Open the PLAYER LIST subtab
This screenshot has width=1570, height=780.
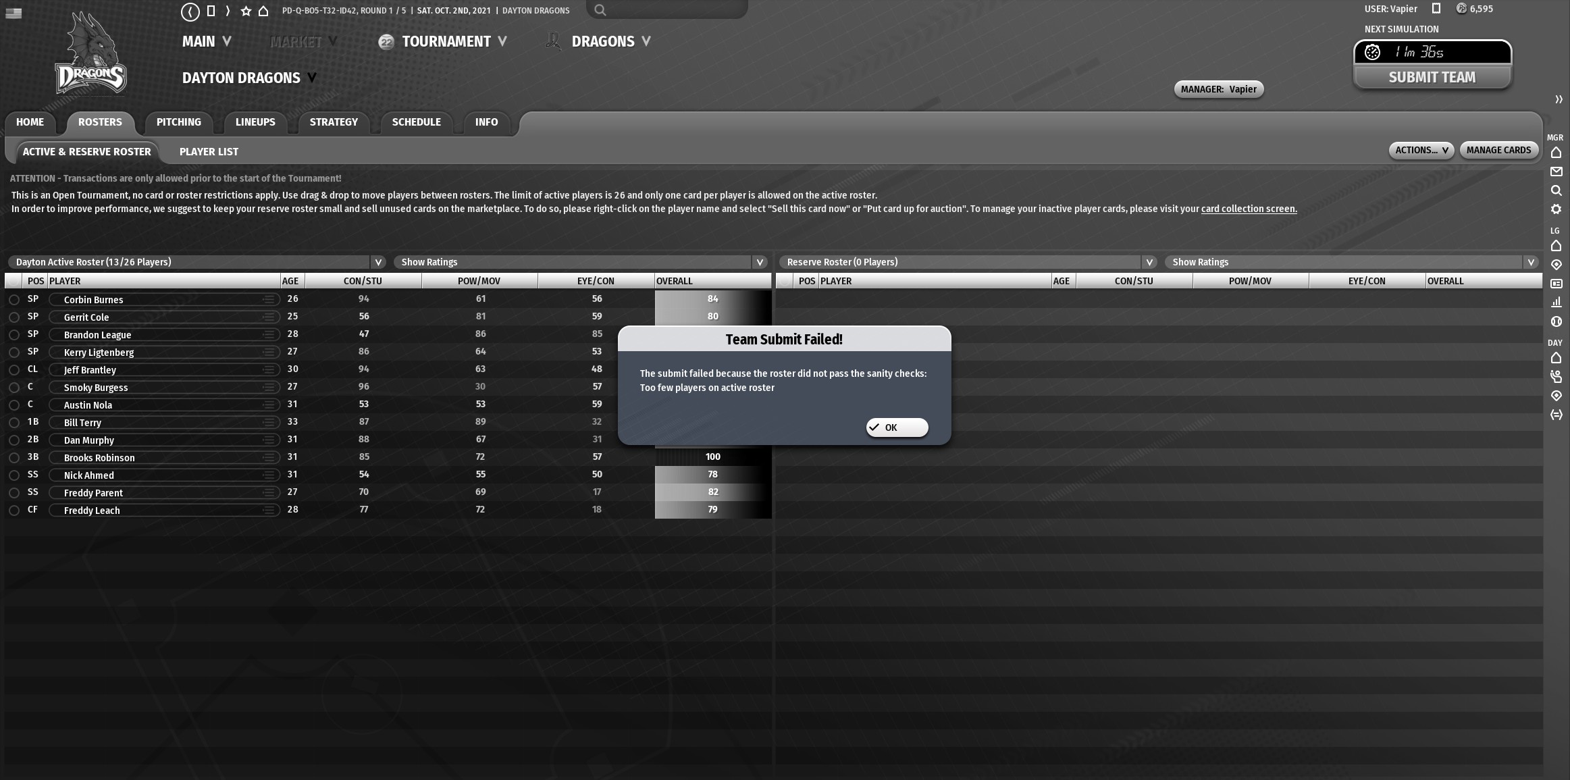pyautogui.click(x=209, y=151)
